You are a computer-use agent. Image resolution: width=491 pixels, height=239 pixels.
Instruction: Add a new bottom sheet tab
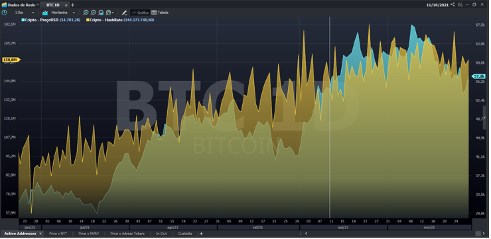point(201,234)
